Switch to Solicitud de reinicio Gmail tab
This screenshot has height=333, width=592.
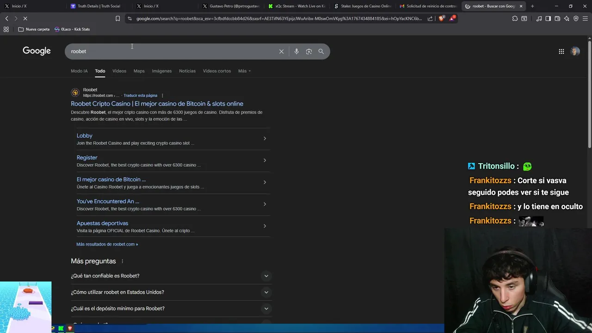pyautogui.click(x=429, y=6)
